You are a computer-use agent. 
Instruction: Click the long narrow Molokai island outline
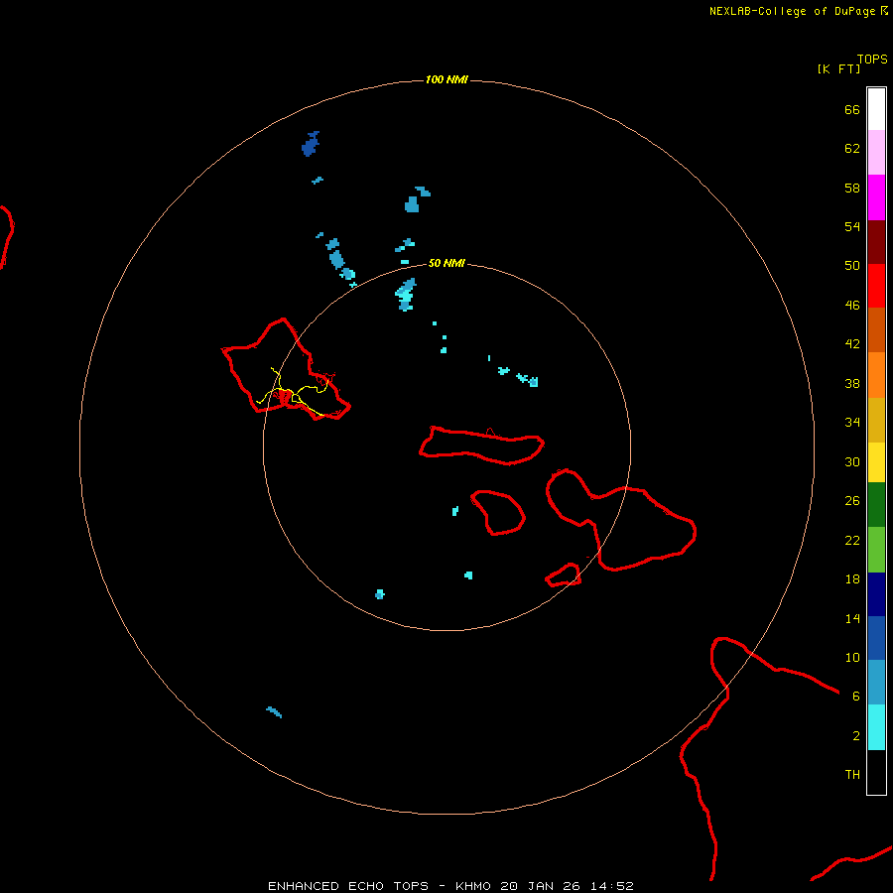[482, 446]
